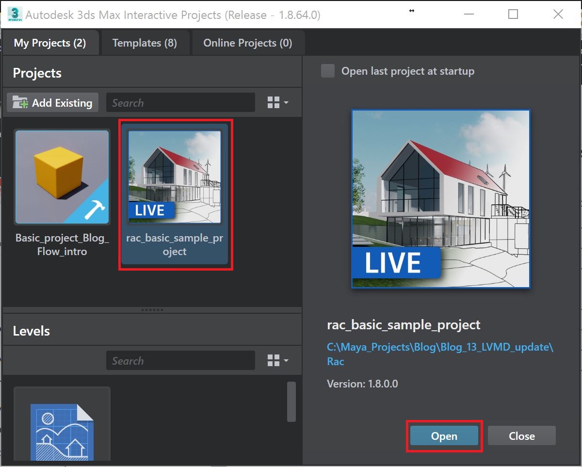
Task: Select the Basic_project_Blog_Flow_intro thumbnail
Action: [62, 177]
